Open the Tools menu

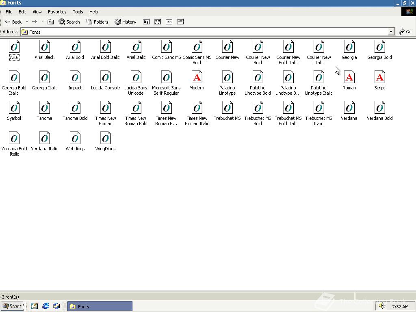(x=78, y=12)
